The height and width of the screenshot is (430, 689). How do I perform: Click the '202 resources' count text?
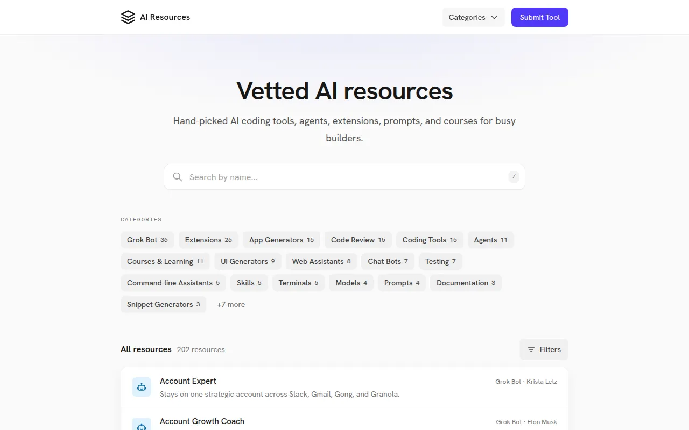click(201, 349)
